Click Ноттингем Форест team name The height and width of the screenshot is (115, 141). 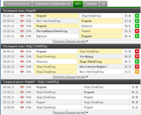click(93, 67)
